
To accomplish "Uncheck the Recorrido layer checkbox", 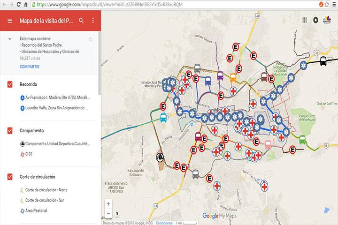I will tap(10, 84).
